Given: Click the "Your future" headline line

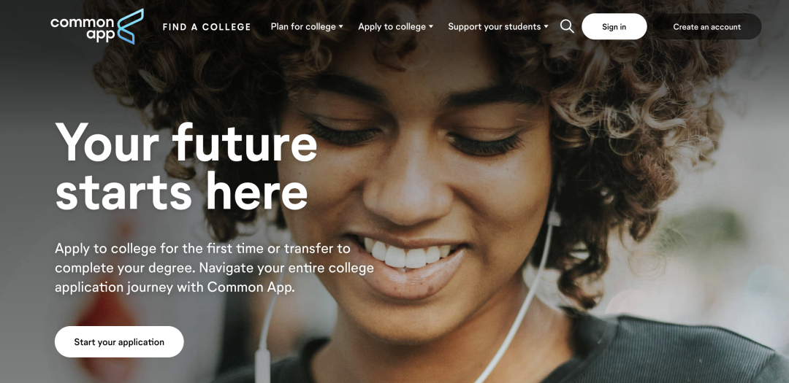Looking at the screenshot, I should pyautogui.click(x=187, y=142).
